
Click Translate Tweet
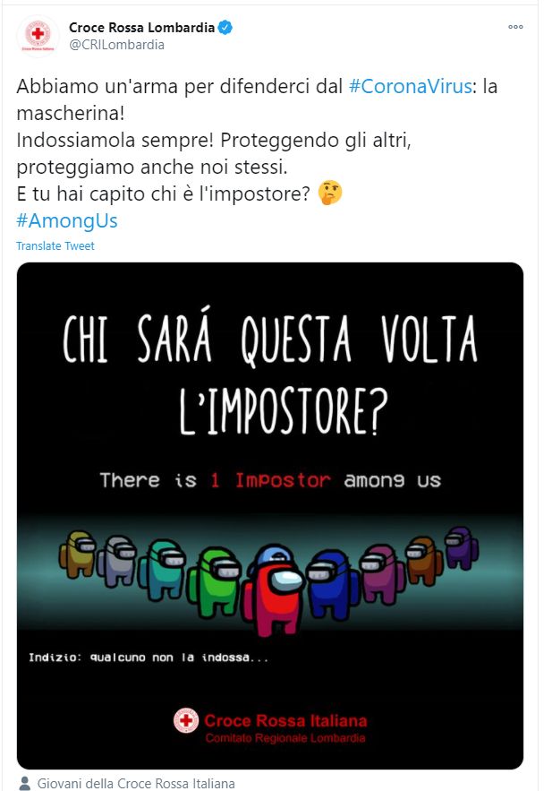pos(55,245)
